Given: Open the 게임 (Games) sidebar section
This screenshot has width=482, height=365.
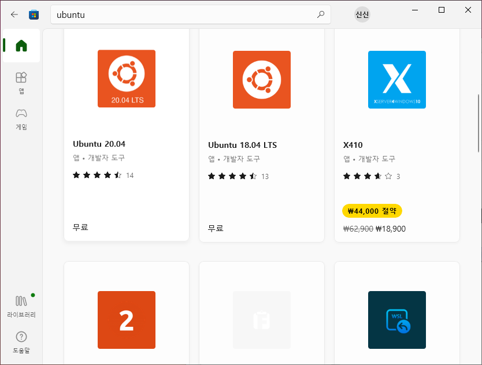Looking at the screenshot, I should click(21, 119).
